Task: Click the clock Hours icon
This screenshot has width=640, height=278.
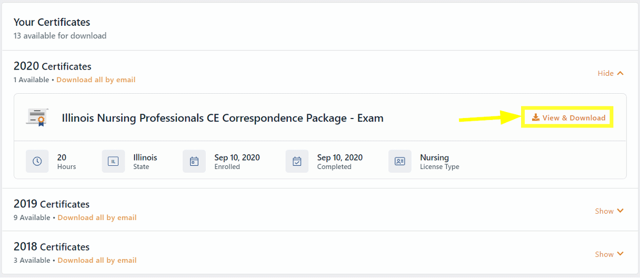Action: pos(37,162)
